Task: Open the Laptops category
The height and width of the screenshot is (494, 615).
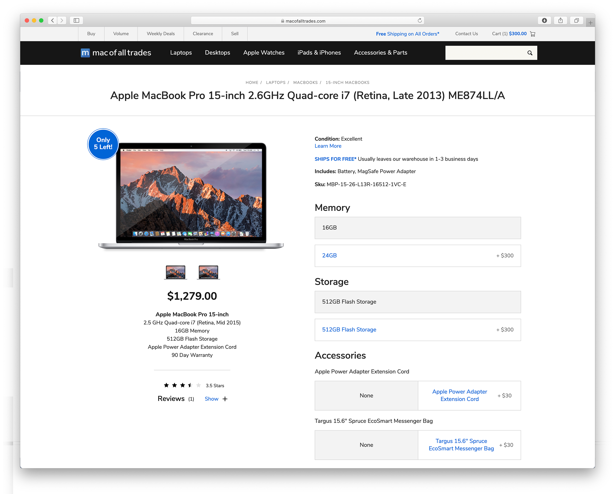Action: 181,53
